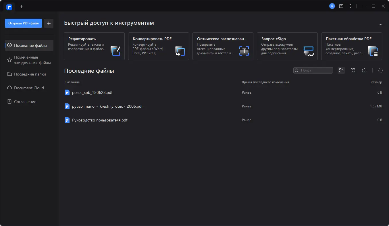
Task: Click Ранее in Руководство пользователя.pdf row
Action: pyautogui.click(x=247, y=120)
